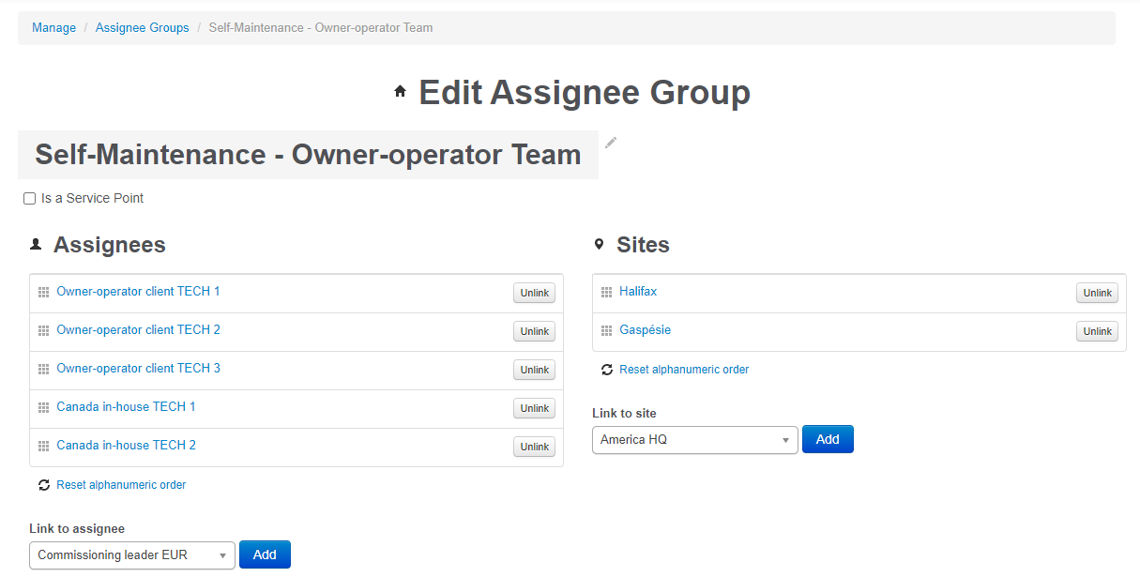Open the Manage breadcrumb link
The image size is (1140, 577).
pyautogui.click(x=53, y=27)
